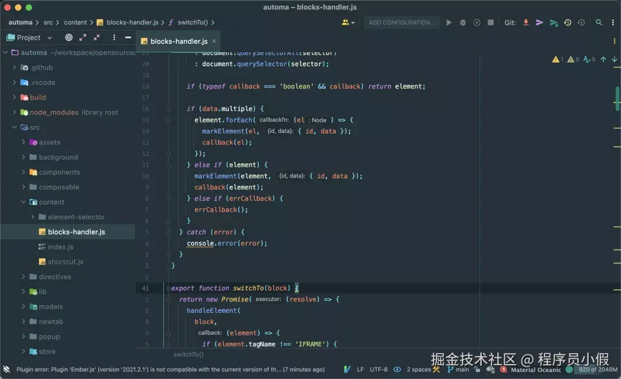
Task: Click the tool windows icon in bottom-left corner
Action: (6, 369)
